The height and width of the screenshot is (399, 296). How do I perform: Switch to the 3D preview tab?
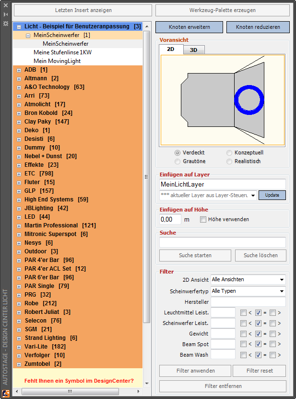pyautogui.click(x=193, y=50)
